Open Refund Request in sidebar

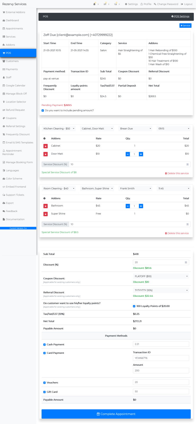[x=14, y=110]
